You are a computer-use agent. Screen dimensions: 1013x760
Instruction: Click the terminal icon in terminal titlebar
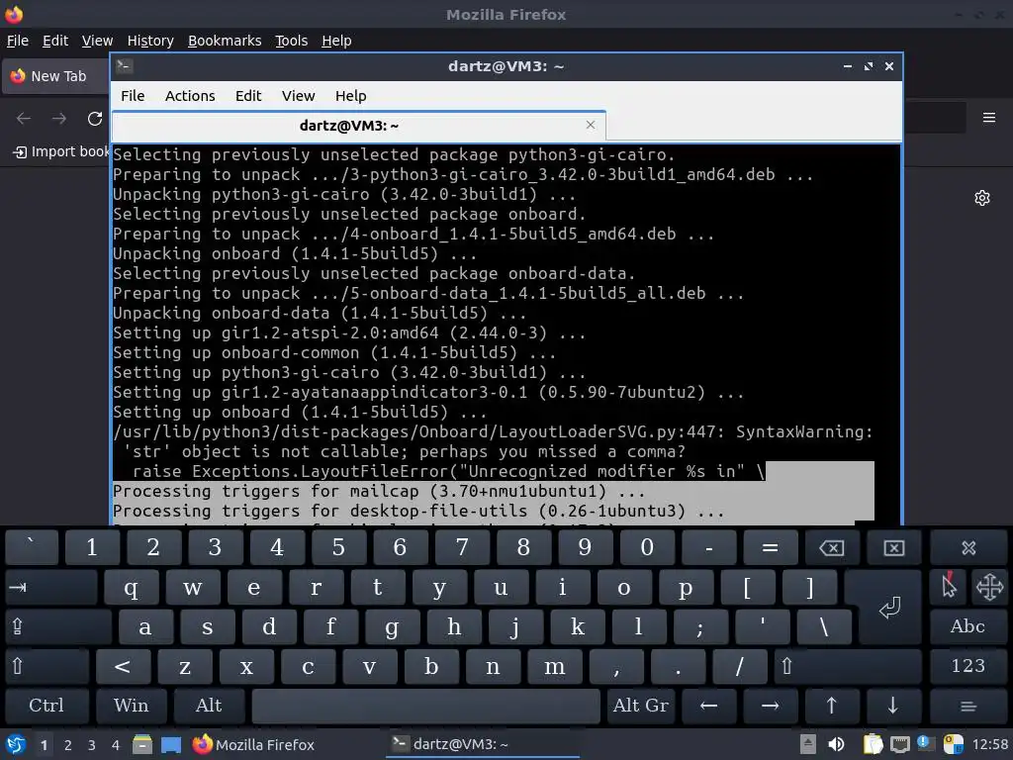click(x=125, y=66)
